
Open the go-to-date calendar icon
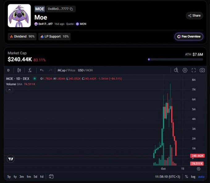pos(51,177)
